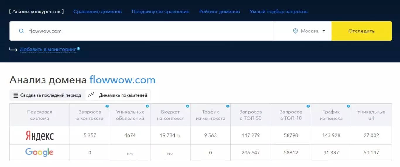Open Сравнение доменов tab

pos(98,11)
